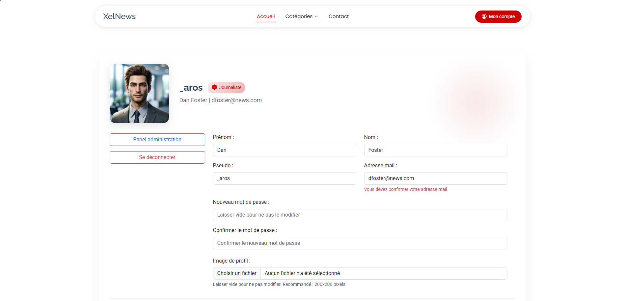Click 'Aucun fichier n'a été sélectionné' text
The height and width of the screenshot is (301, 624).
pos(302,273)
